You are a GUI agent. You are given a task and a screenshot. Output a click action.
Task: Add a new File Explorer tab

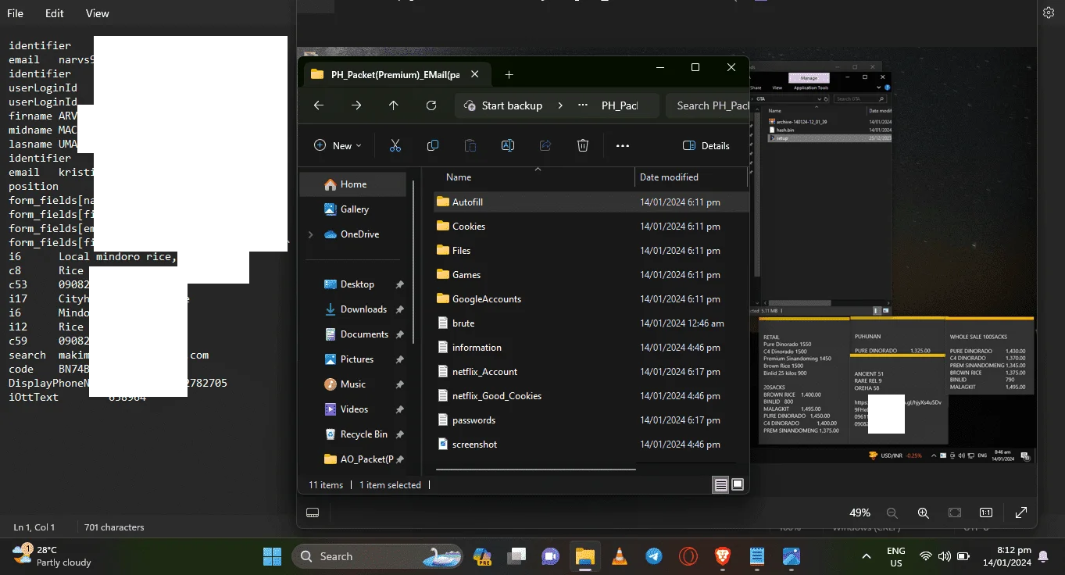coord(509,74)
